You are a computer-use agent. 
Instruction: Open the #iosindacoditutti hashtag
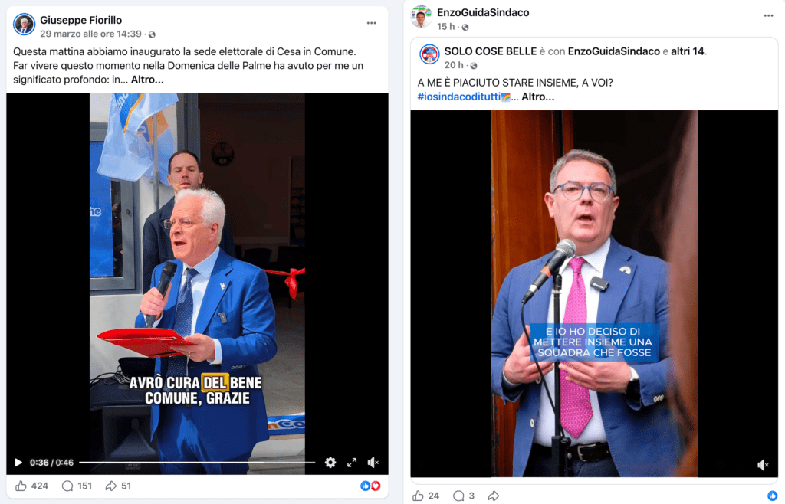pyautogui.click(x=458, y=97)
